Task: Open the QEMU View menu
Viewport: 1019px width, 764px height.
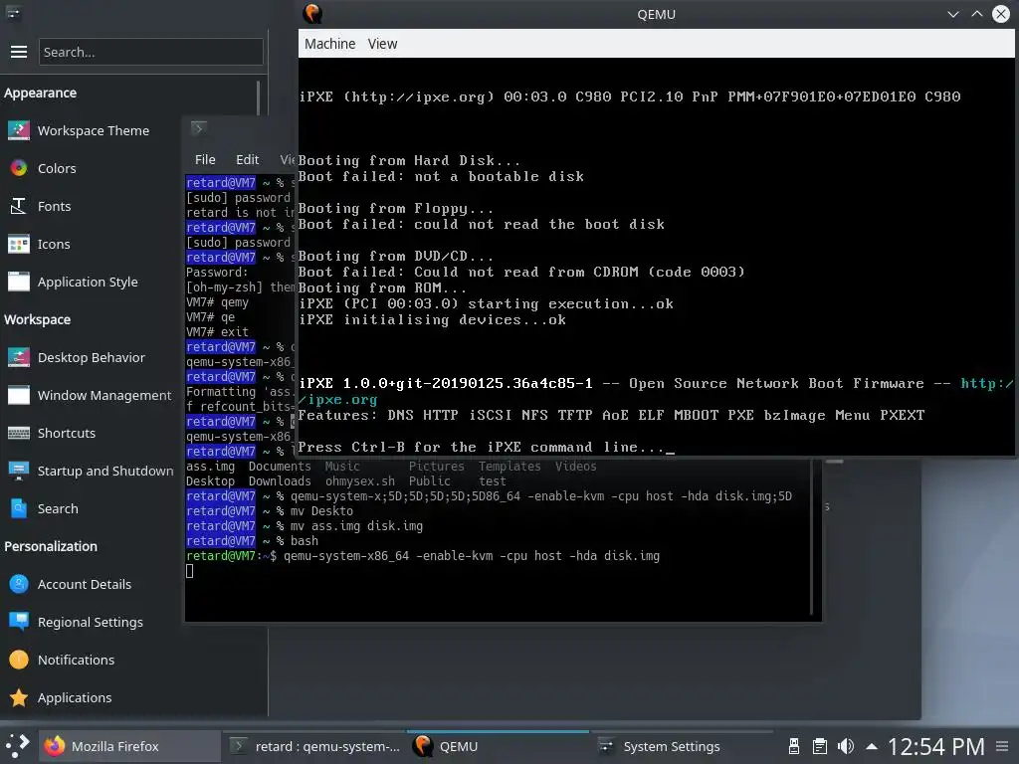Action: click(382, 44)
